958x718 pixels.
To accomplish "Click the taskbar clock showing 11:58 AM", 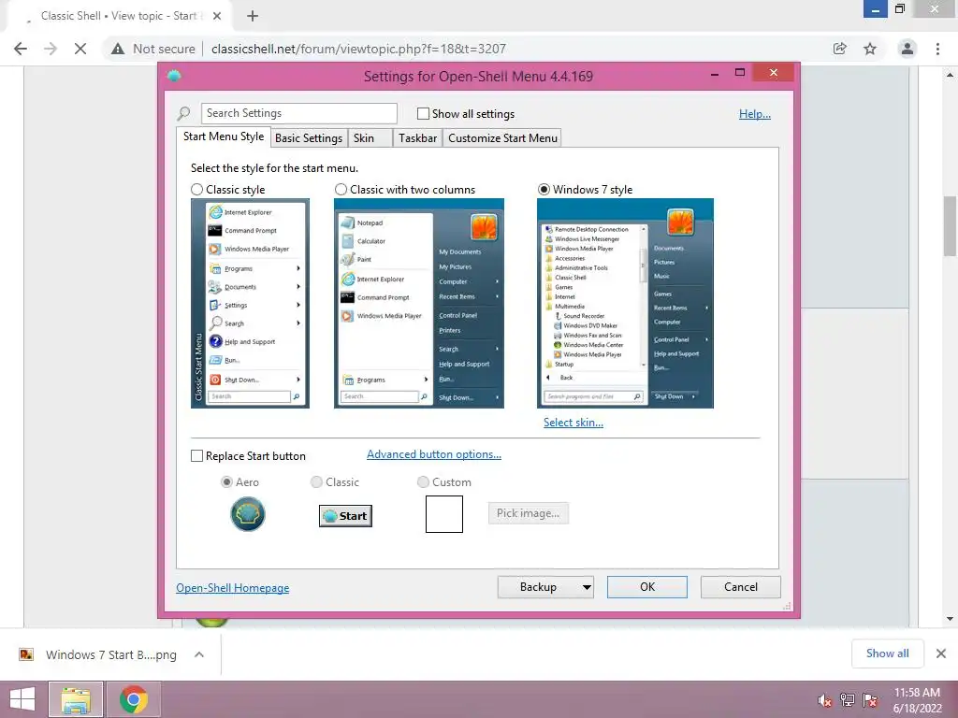I will coord(917,700).
